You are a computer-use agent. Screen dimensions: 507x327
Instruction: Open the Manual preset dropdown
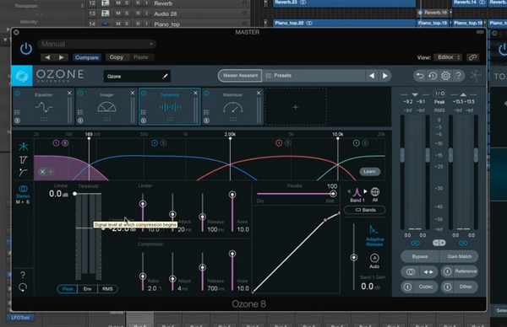point(96,44)
